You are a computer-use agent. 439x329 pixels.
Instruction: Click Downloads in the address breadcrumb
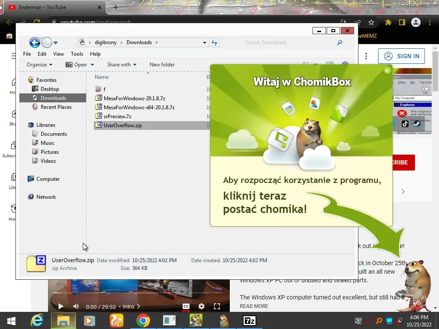coord(139,42)
